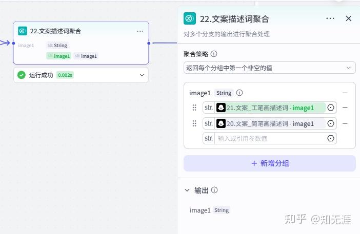Grab the drag handle of 21.文案_工笔画描述词 row
Viewport: 360px width, 234px height.
(194, 108)
